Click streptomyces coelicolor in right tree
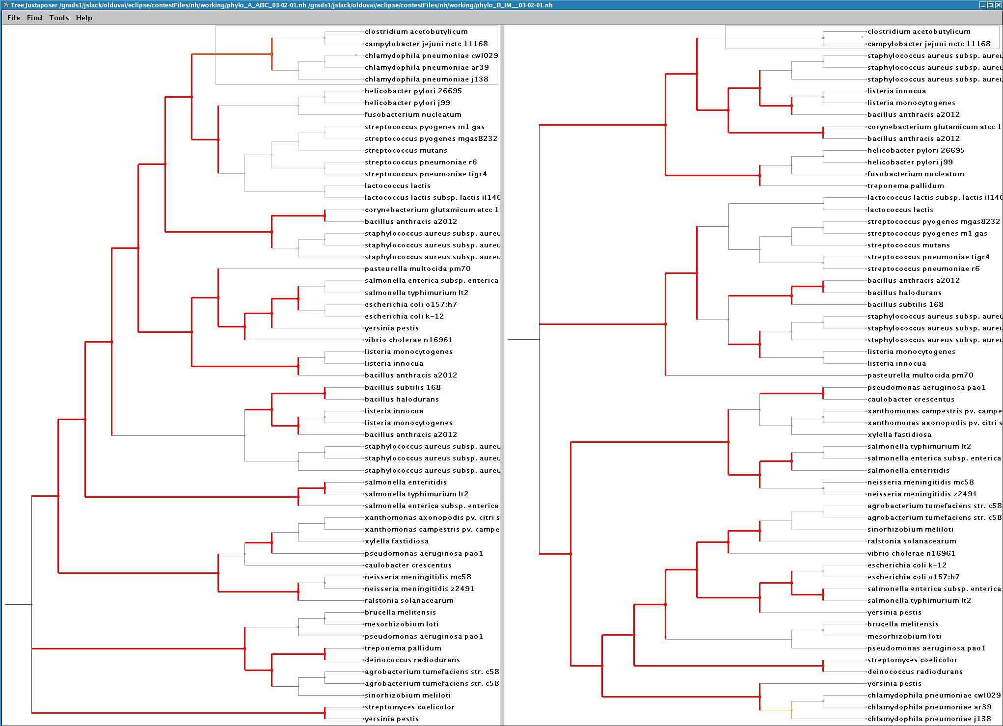Screen dimensions: 1003x726 tap(912, 660)
